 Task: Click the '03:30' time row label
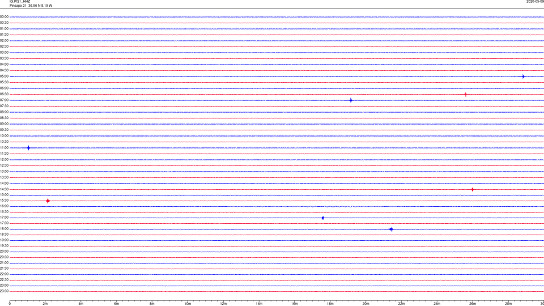click(4, 58)
